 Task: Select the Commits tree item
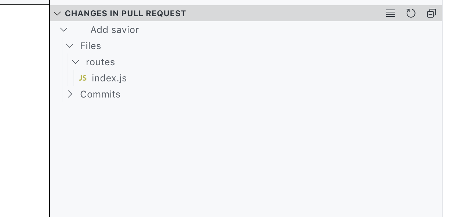[x=100, y=94]
